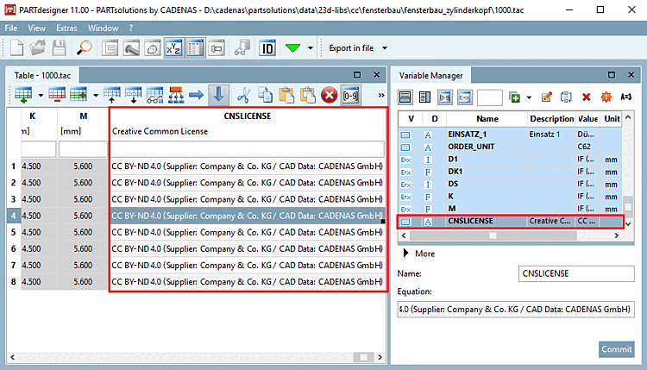This screenshot has width=647, height=370.
Task: Click the Variable Manager filter text box
Action: click(489, 97)
